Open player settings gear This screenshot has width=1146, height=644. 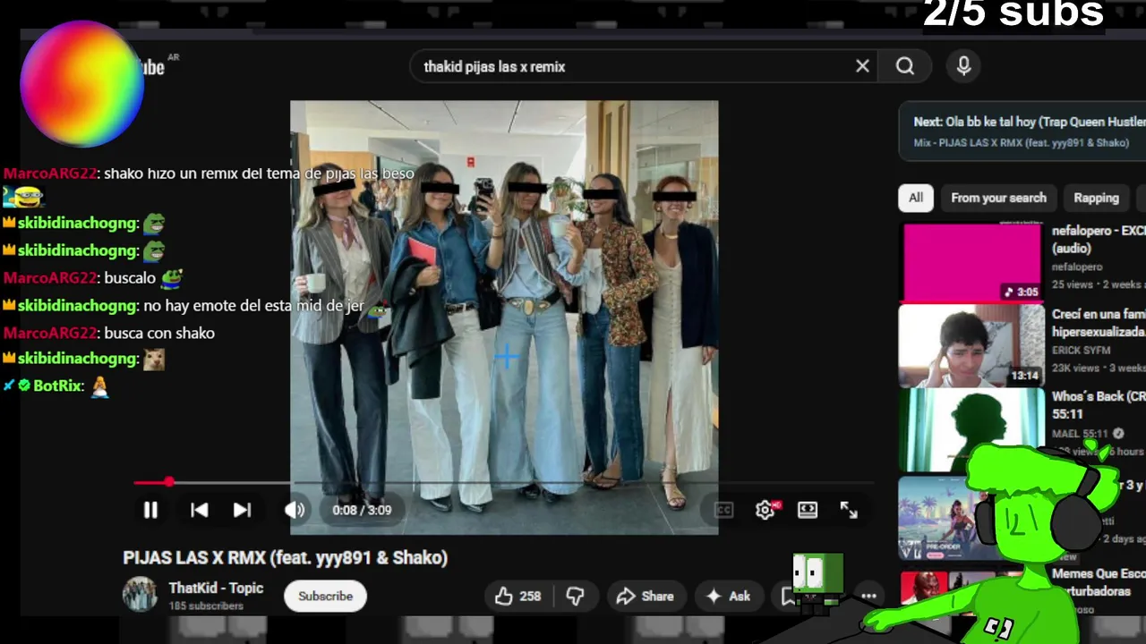pos(765,510)
